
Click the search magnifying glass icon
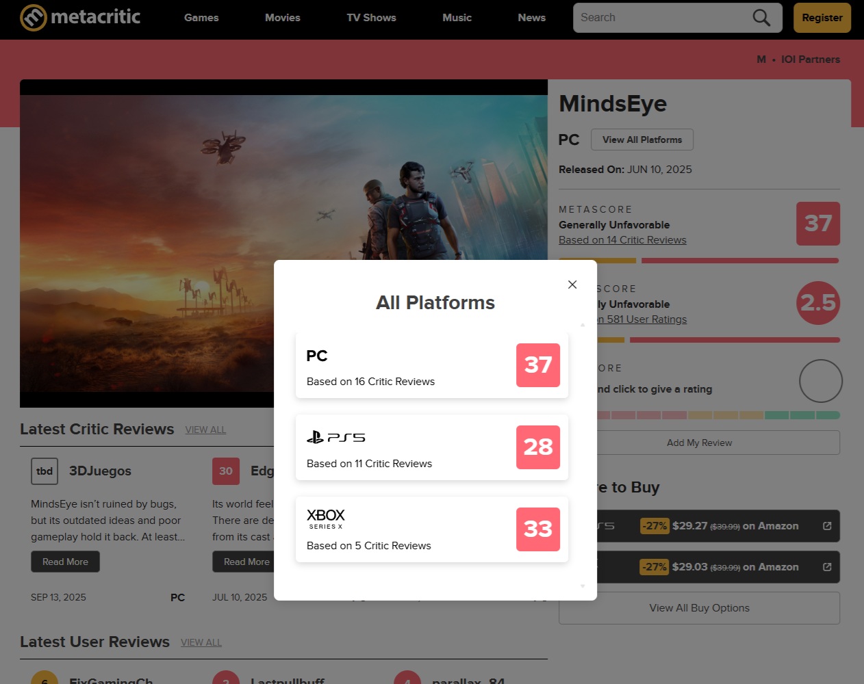click(x=761, y=18)
